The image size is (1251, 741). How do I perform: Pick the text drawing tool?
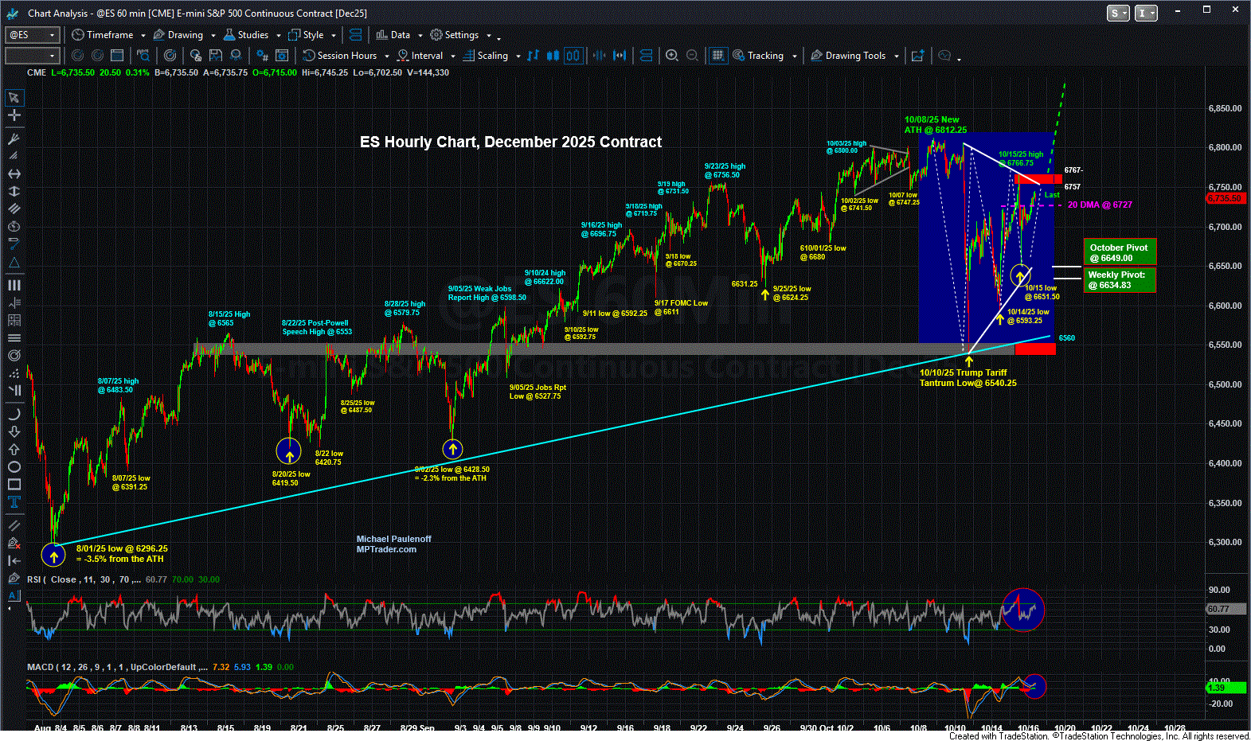[14, 502]
